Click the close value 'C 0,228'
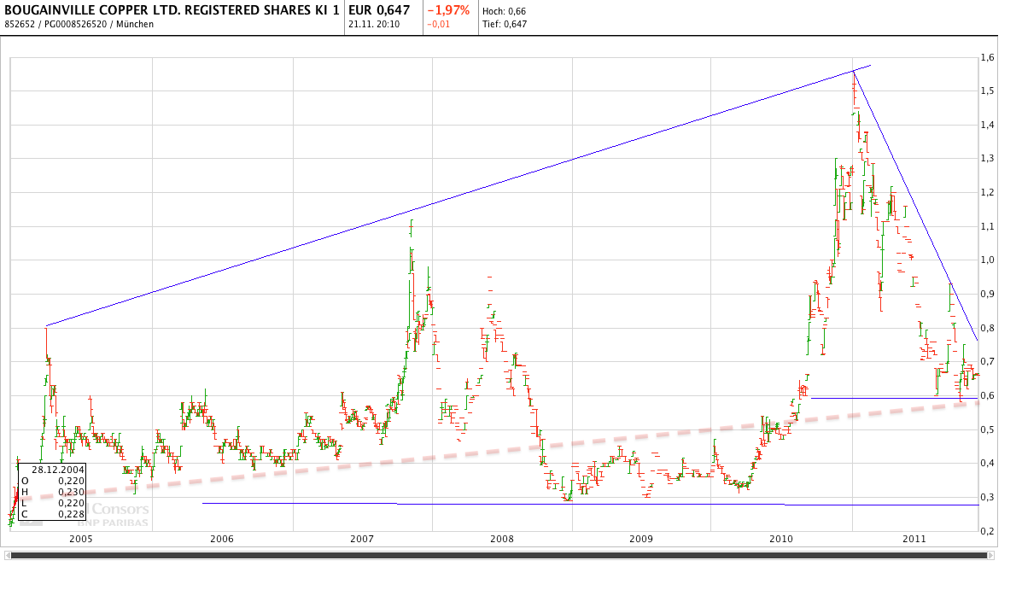 point(53,514)
